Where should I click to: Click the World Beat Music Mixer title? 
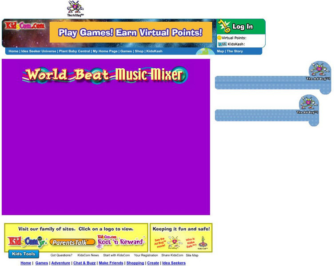[x=105, y=75]
